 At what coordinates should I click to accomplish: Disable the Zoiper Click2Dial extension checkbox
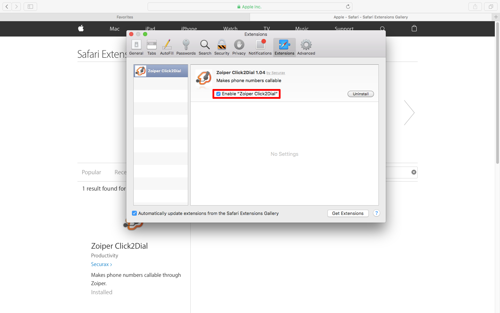(x=218, y=94)
